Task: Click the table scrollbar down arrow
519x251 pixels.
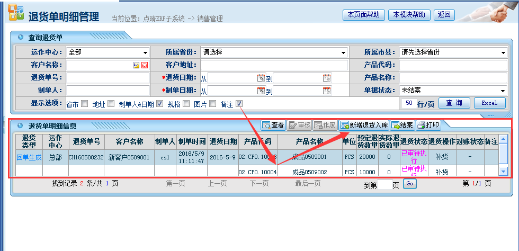Action: click(x=503, y=171)
